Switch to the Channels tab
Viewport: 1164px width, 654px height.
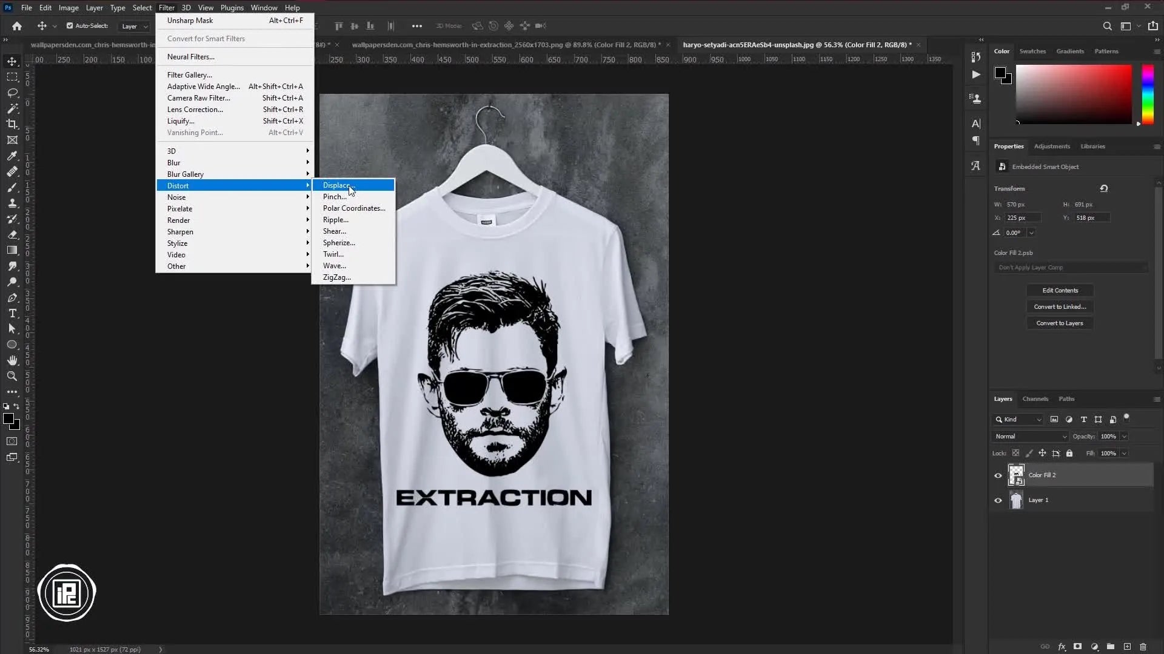click(1035, 398)
